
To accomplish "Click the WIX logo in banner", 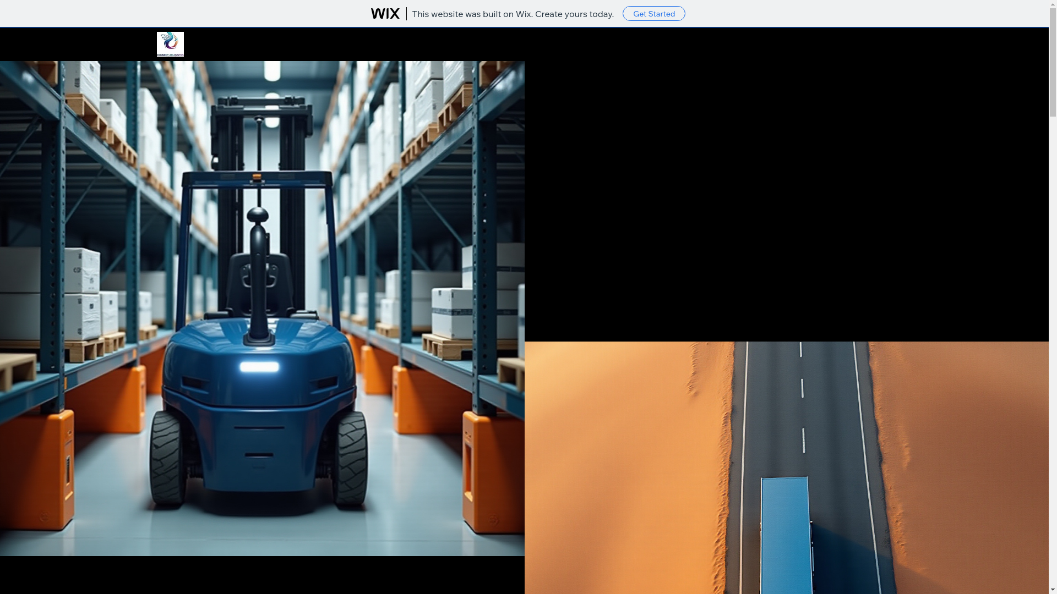I will pyautogui.click(x=385, y=14).
